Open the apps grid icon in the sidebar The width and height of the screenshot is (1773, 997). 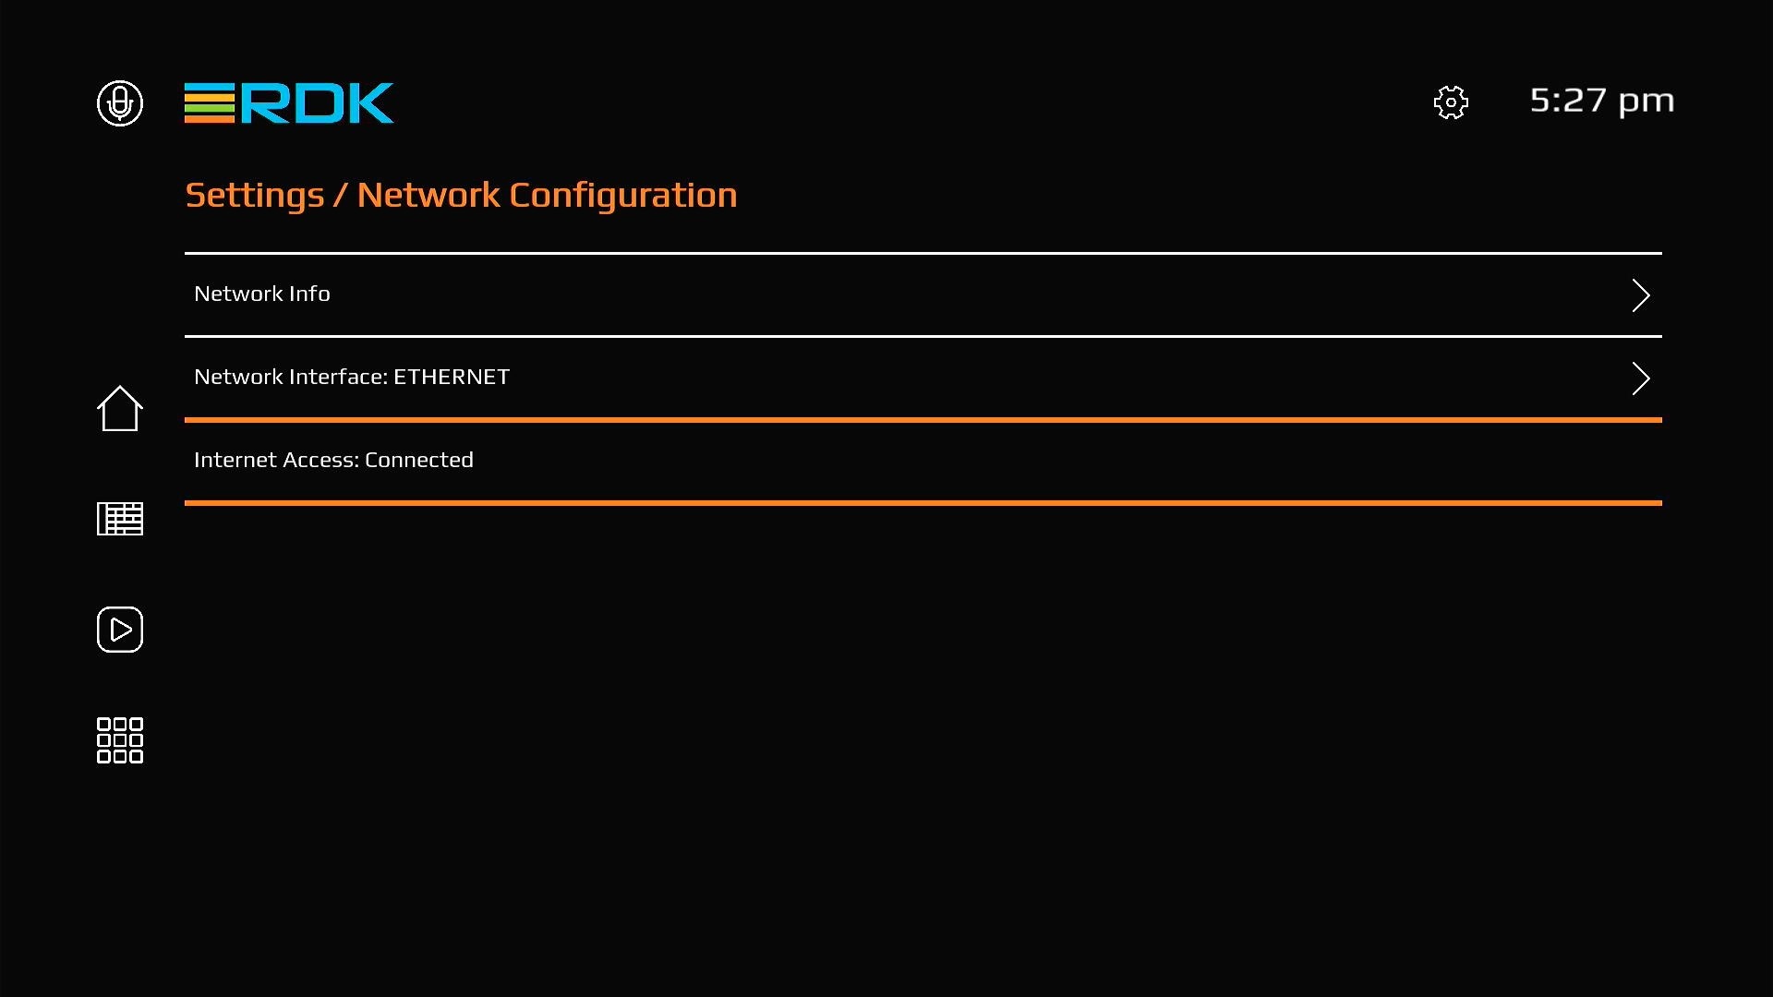pos(120,740)
